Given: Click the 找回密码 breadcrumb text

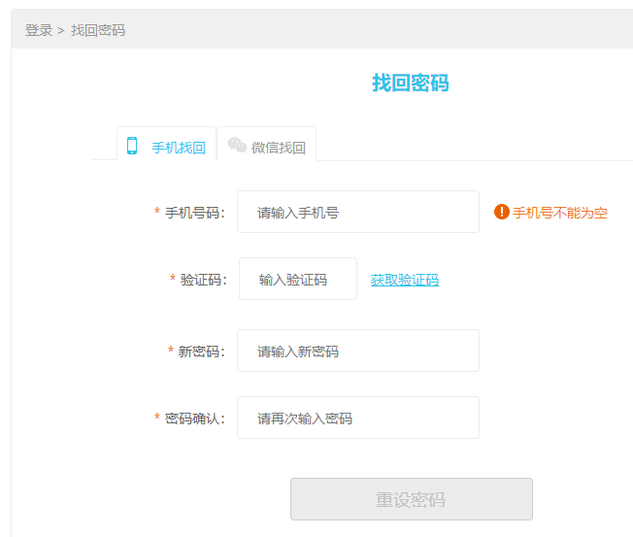Looking at the screenshot, I should (x=98, y=30).
